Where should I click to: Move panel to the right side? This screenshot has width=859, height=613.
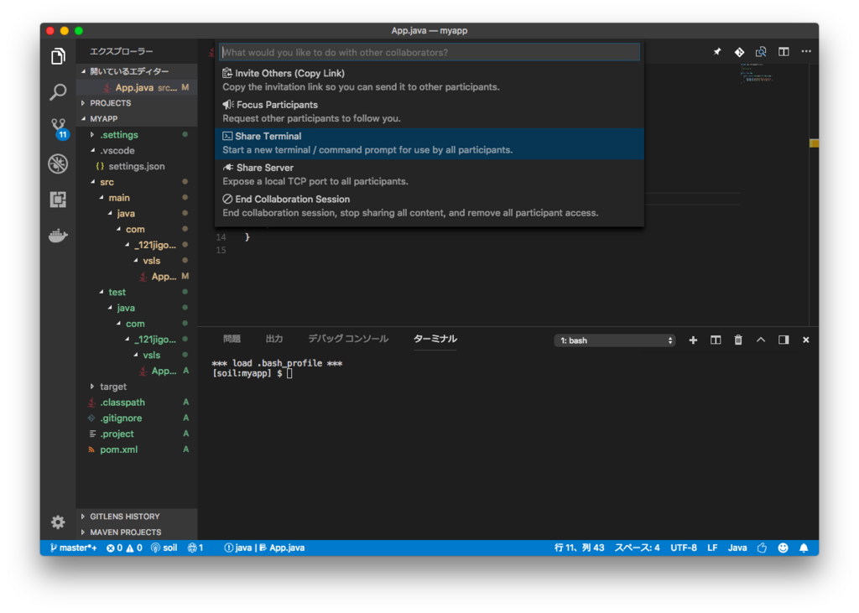[784, 340]
